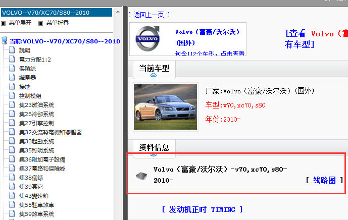Go back via 返回上一页 link

point(149,15)
